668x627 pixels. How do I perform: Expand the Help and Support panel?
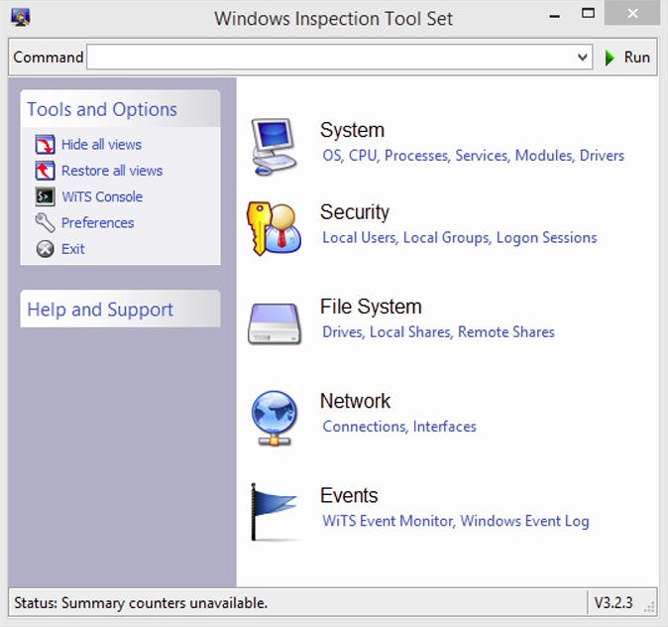coord(120,309)
